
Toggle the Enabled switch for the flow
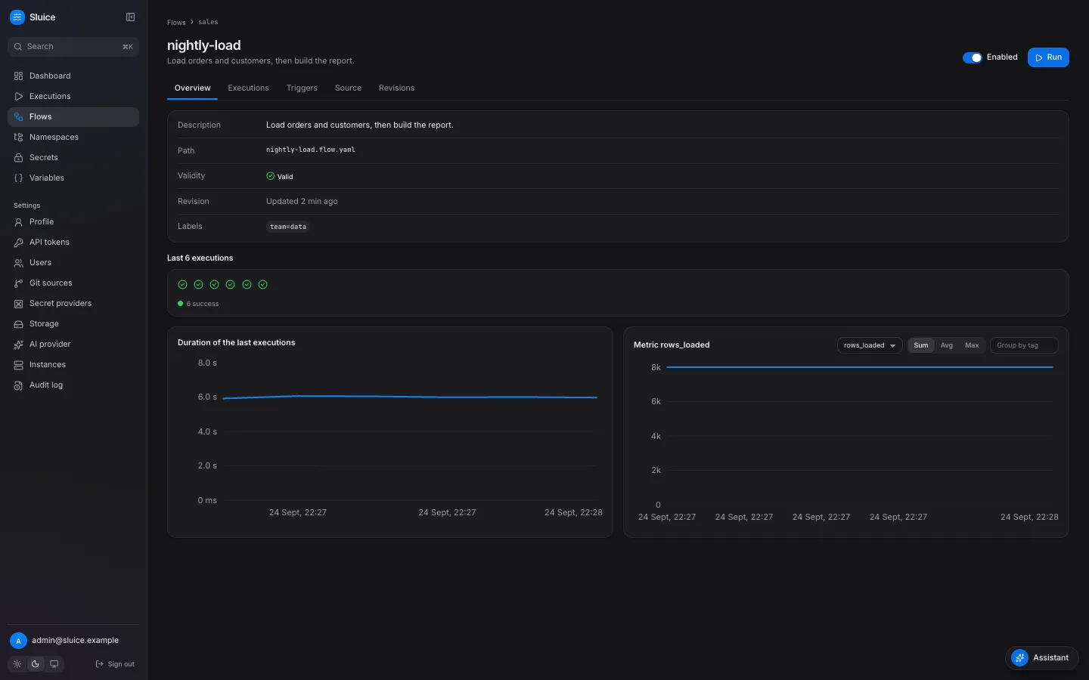pyautogui.click(x=972, y=57)
